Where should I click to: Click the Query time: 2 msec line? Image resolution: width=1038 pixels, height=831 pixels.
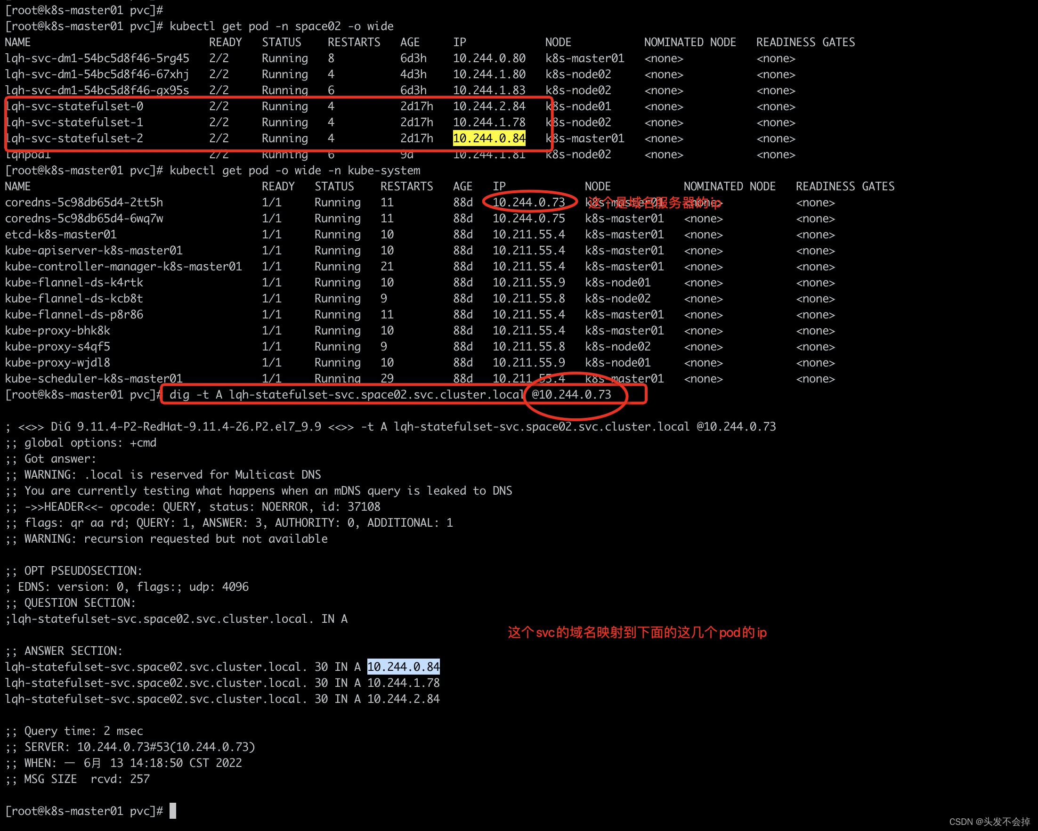tap(74, 731)
